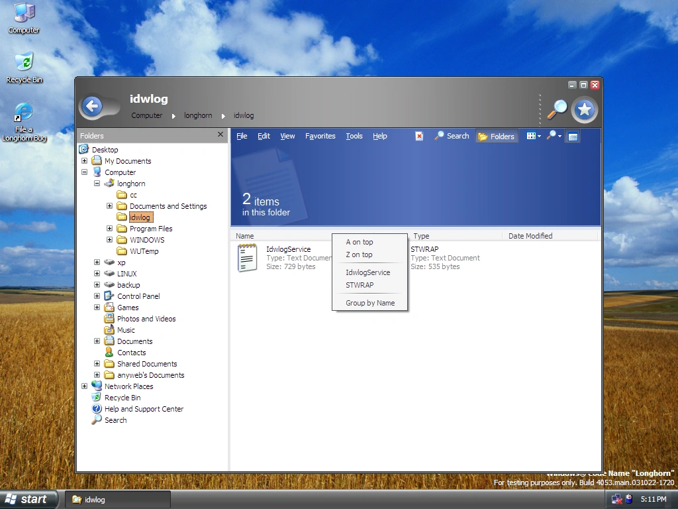Viewport: 678px width, 509px height.
Task: Select IdwlogService in the popup menu
Action: click(x=369, y=272)
